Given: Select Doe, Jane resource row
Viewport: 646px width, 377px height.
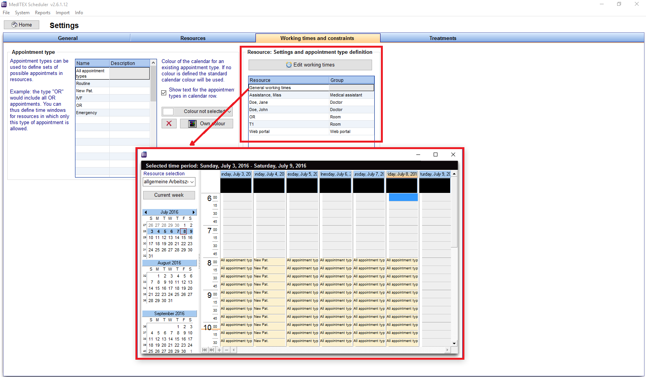Looking at the screenshot, I should coord(311,102).
